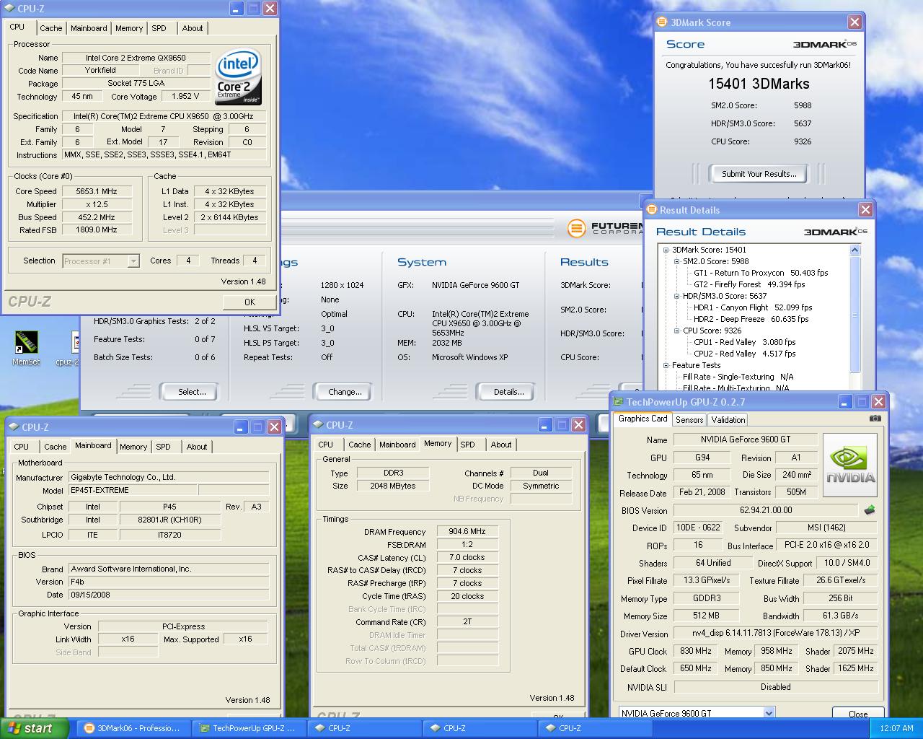This screenshot has width=923, height=739.
Task: Open SPD tab in top CPU-Z window
Action: [159, 28]
